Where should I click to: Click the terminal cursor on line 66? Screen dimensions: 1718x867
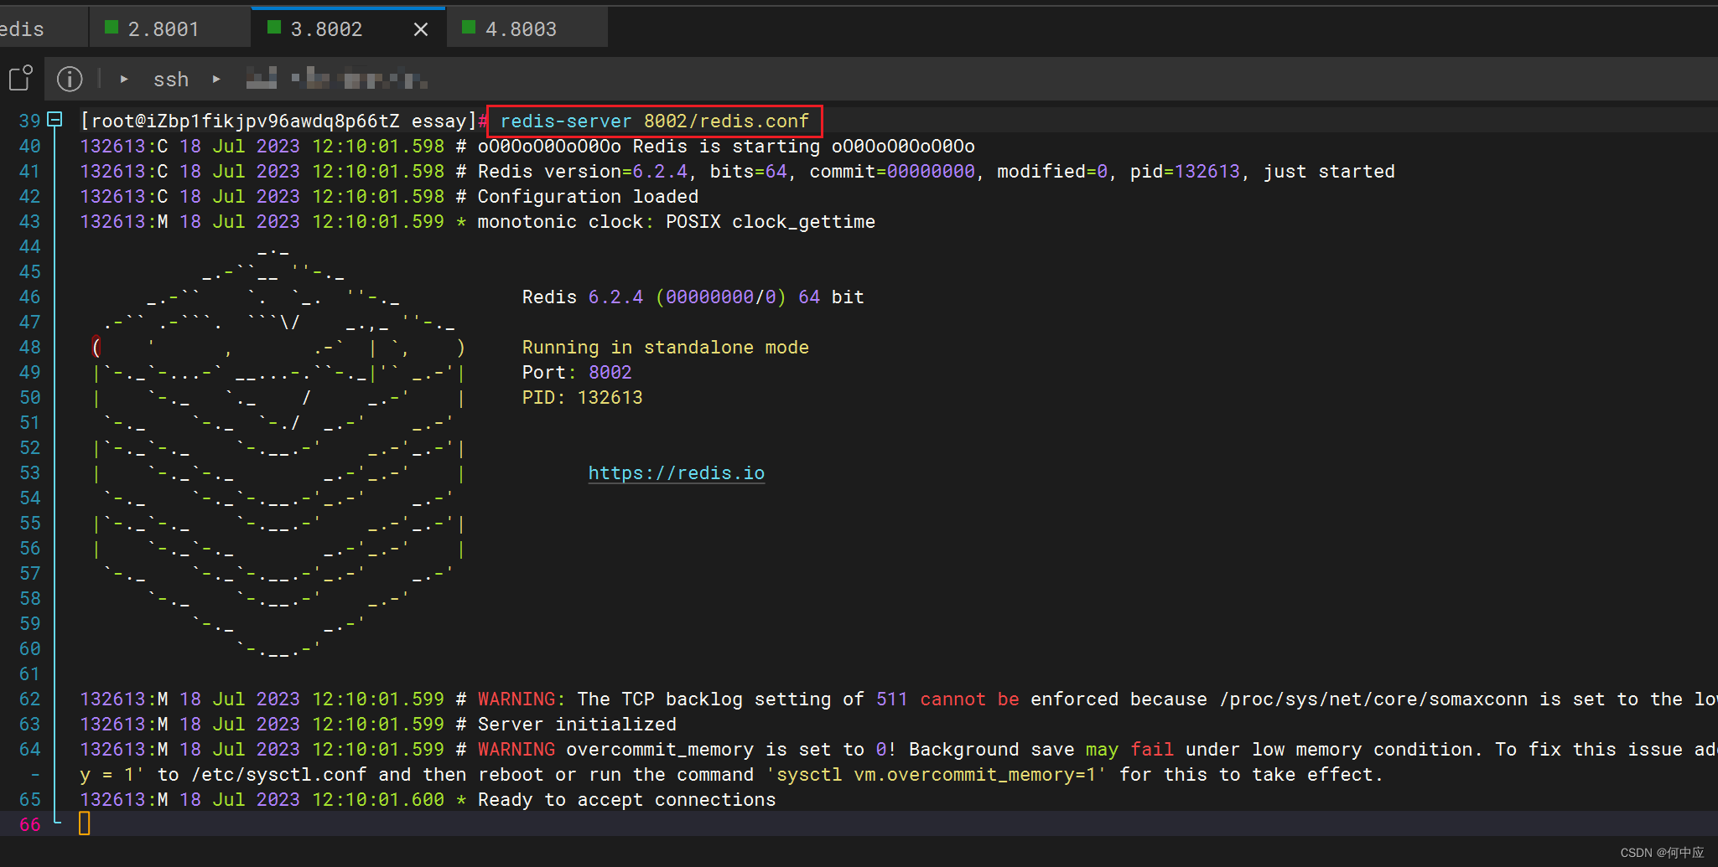[85, 824]
